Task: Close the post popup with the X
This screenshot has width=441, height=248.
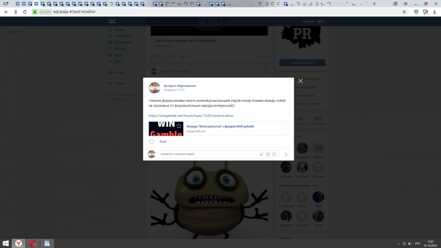Action: tap(300, 81)
